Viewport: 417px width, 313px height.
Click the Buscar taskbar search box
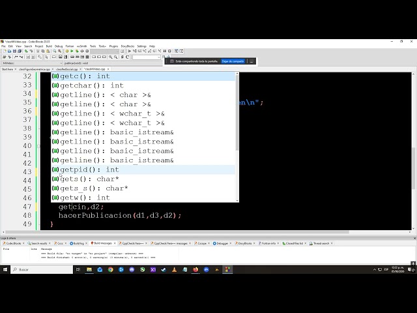pos(42,269)
